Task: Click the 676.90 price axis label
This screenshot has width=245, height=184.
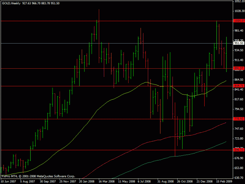Action: [239, 158]
